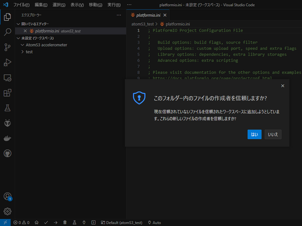Click the エクスプローラー panel title
The image size is (302, 226).
(x=31, y=15)
